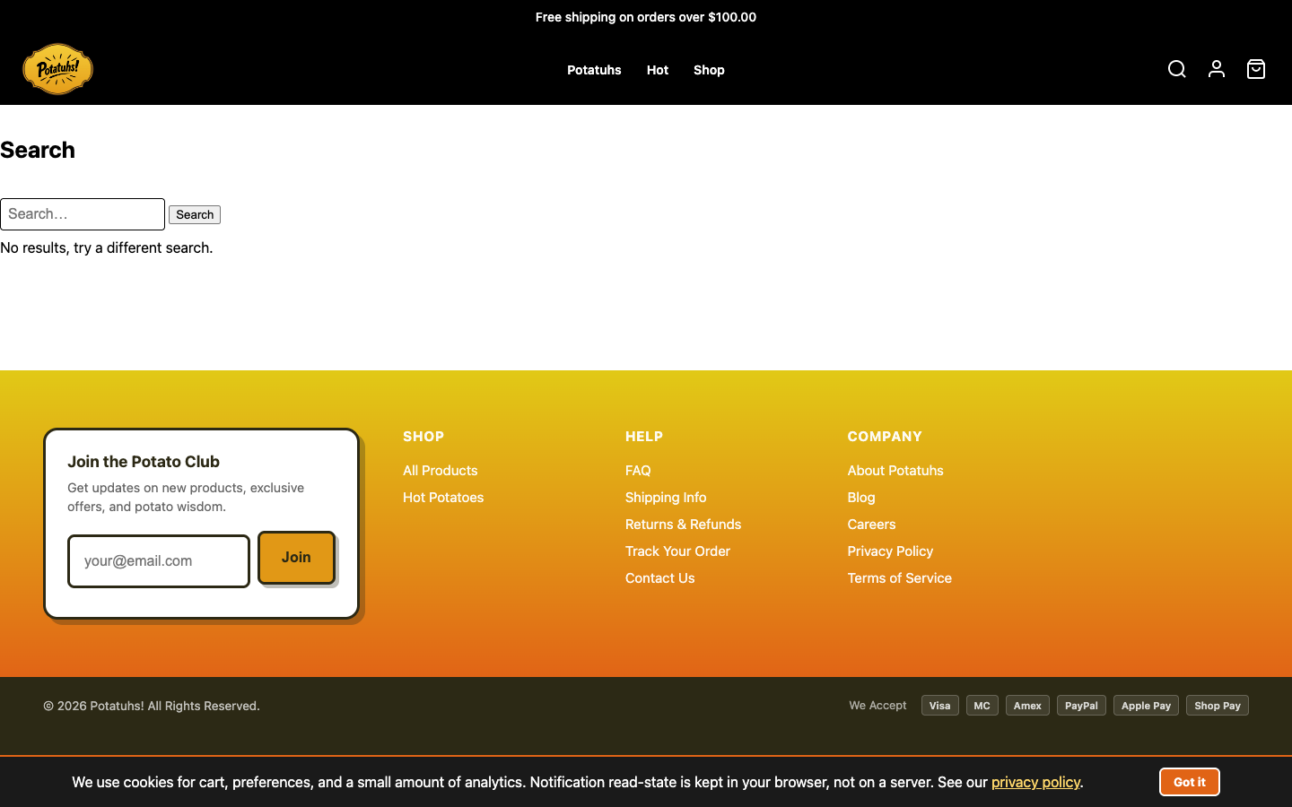
Task: Open the FAQ link
Action: pyautogui.click(x=638, y=471)
